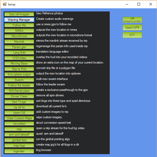Viewport: 157px width, 157px height.
Task: Open the Swarm interface
Action: click(19, 80)
